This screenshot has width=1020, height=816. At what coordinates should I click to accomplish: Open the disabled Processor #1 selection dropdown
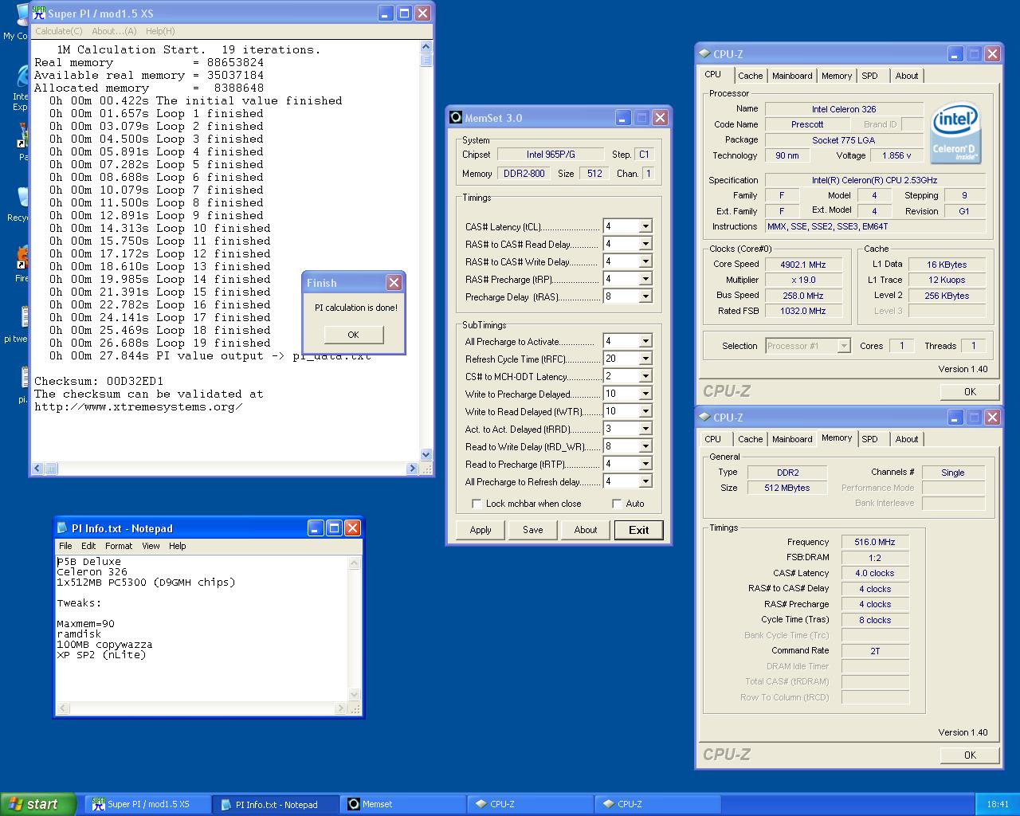point(844,346)
